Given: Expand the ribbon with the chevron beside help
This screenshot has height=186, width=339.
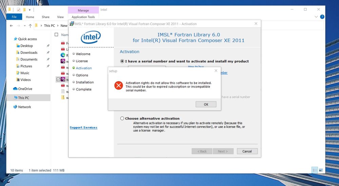Looking at the screenshot, I should [x=316, y=17].
